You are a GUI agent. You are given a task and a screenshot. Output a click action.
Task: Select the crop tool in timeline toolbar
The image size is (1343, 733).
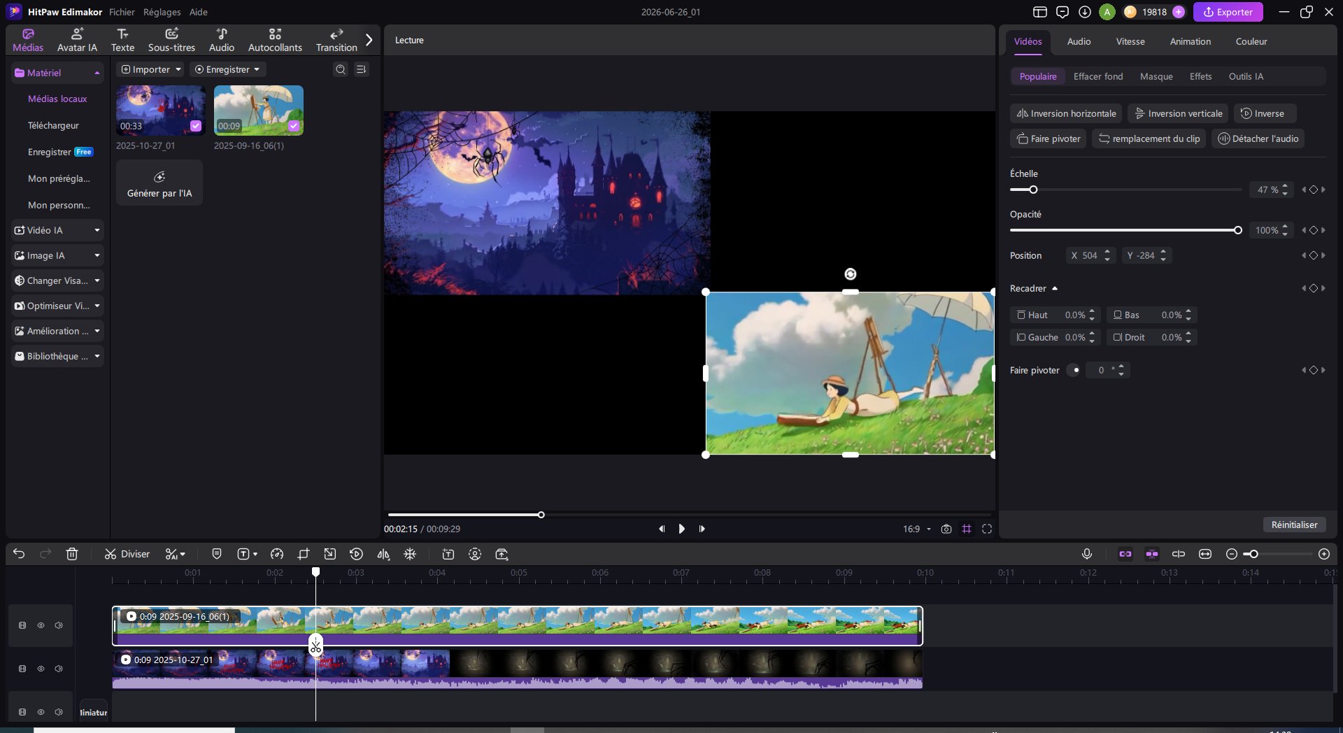click(304, 554)
